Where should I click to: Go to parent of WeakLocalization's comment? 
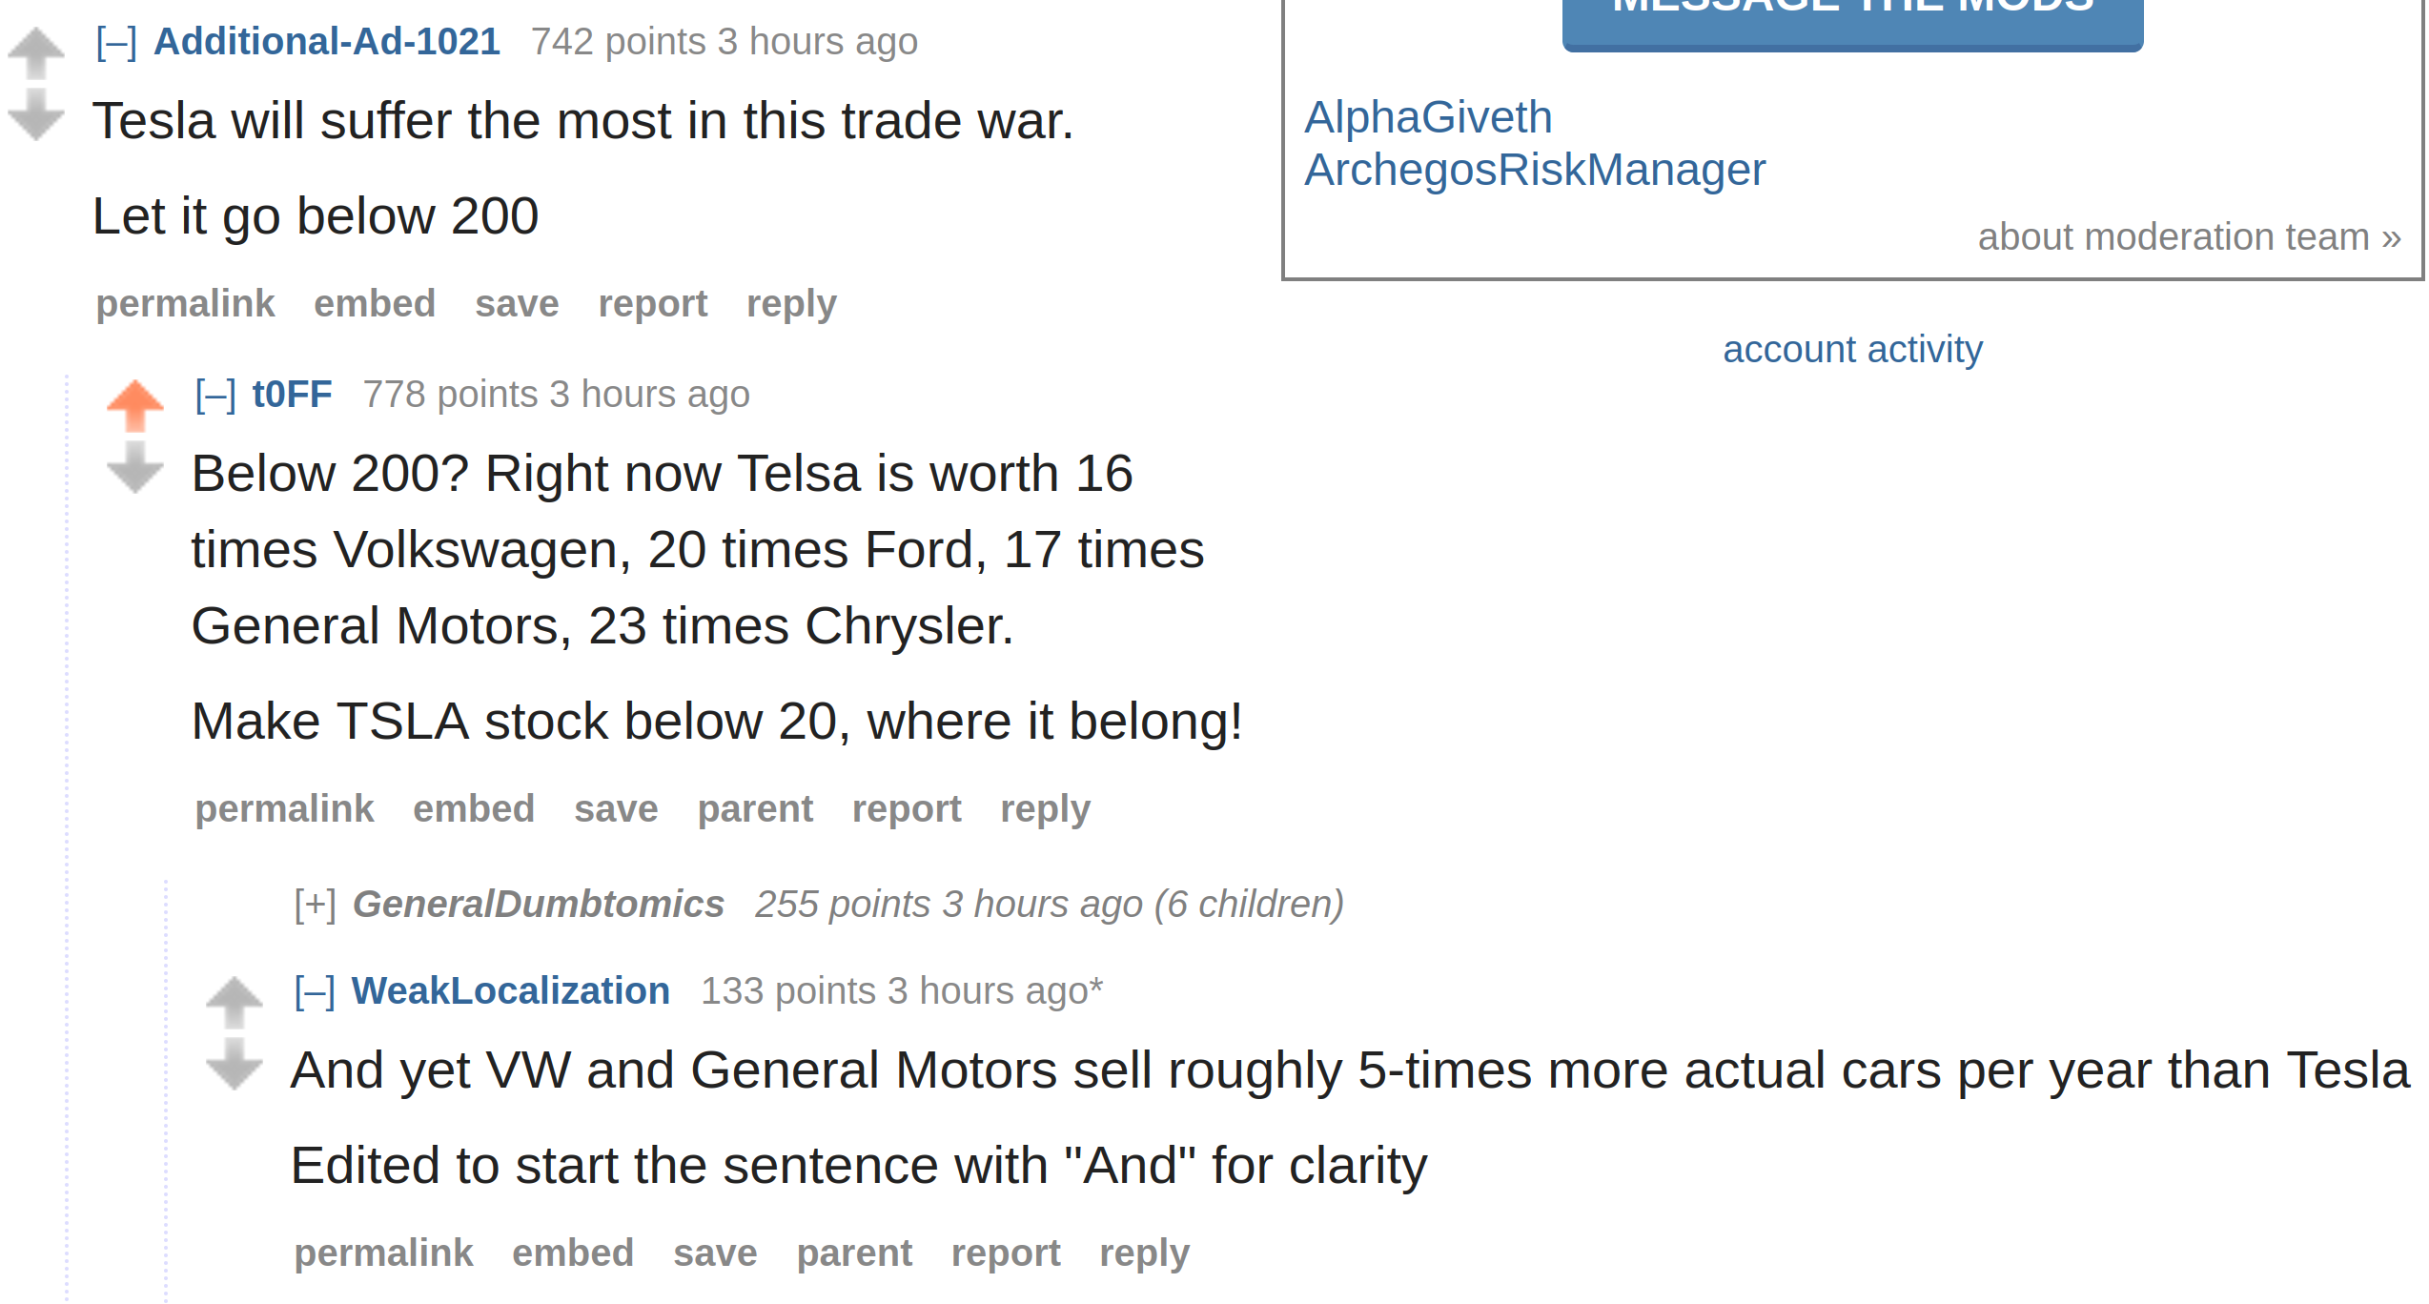click(x=854, y=1253)
